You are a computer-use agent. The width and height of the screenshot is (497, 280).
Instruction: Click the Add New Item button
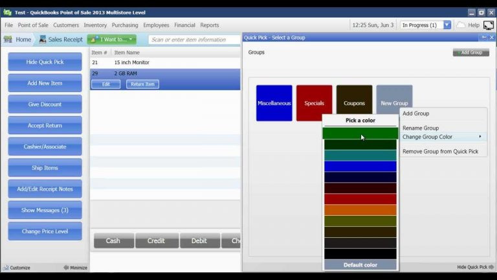tap(45, 83)
